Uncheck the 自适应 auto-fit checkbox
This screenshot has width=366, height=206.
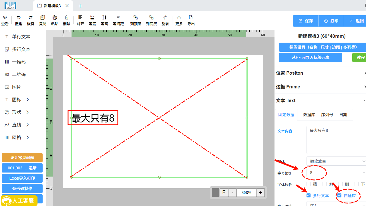[339, 195]
